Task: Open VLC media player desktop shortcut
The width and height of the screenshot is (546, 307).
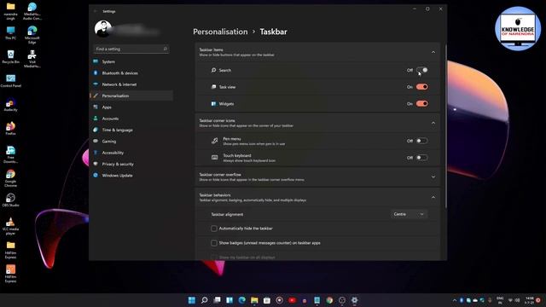Action: pyautogui.click(x=10, y=225)
